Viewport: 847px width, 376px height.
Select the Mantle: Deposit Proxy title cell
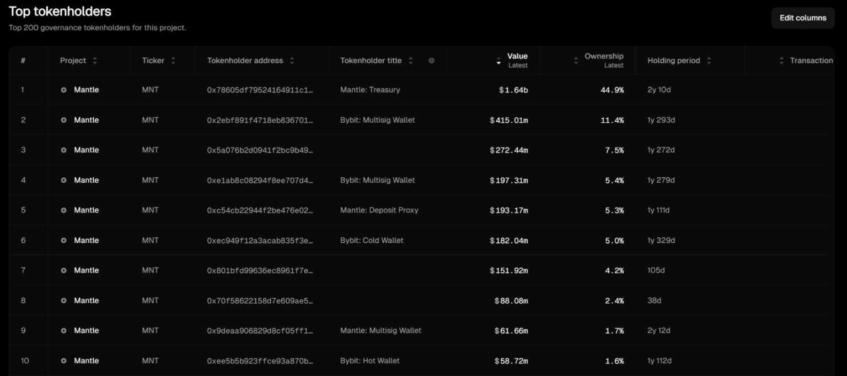coord(379,210)
